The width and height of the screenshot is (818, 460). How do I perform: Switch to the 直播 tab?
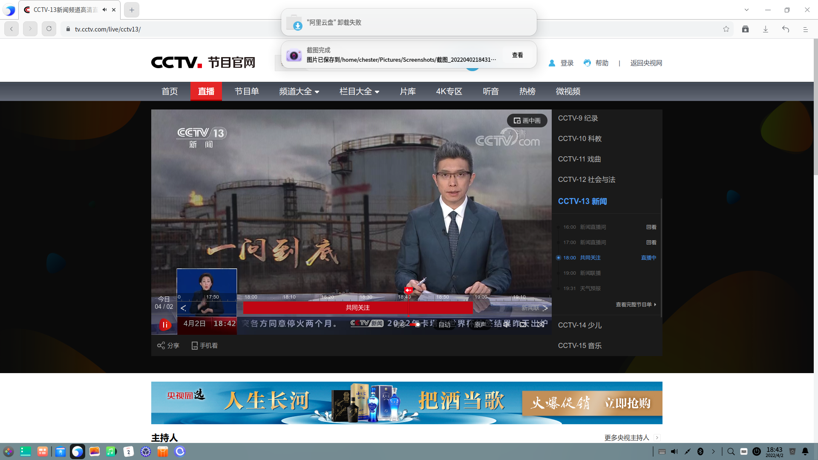coord(206,91)
